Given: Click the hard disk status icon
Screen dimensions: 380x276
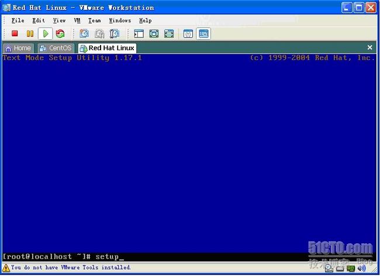Looking at the screenshot, I should click(x=340, y=268).
